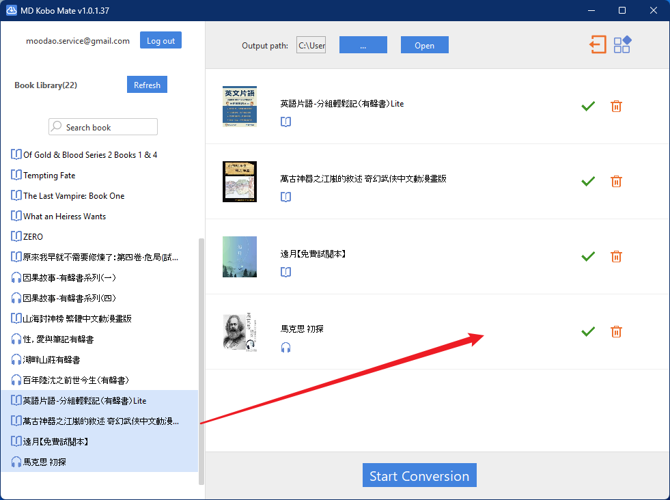Select The Last Vampire: Book One
Screen dimensions: 670x500
coord(74,196)
